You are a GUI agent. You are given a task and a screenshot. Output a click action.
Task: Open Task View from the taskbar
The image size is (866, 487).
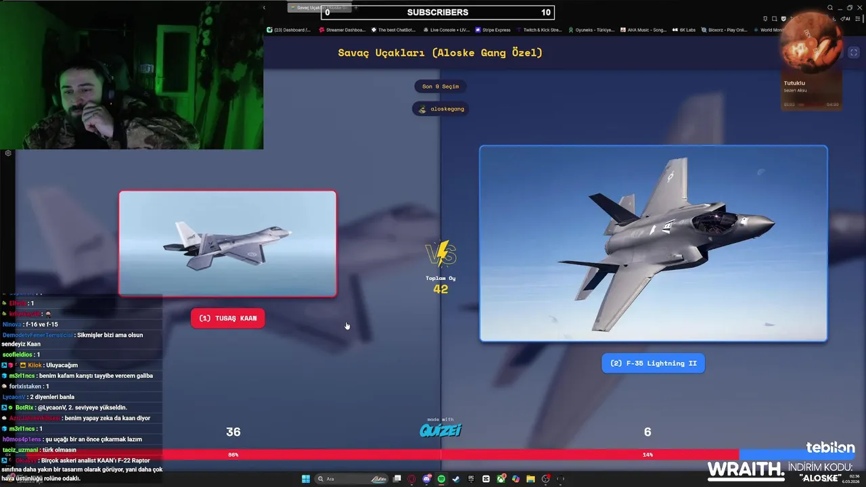(x=397, y=479)
